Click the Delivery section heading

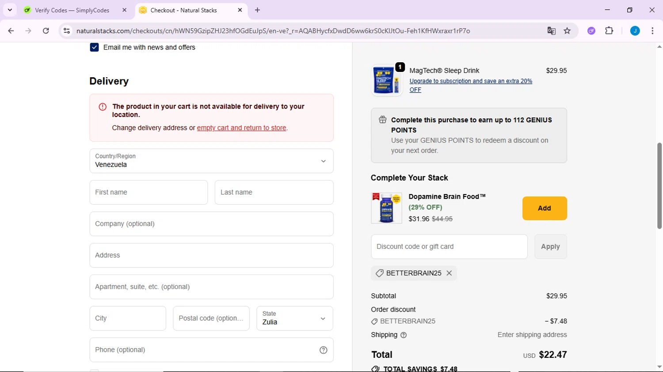[x=109, y=81]
